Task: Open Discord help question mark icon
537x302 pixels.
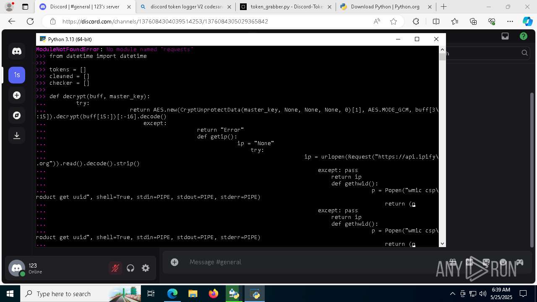Action: click(524, 36)
